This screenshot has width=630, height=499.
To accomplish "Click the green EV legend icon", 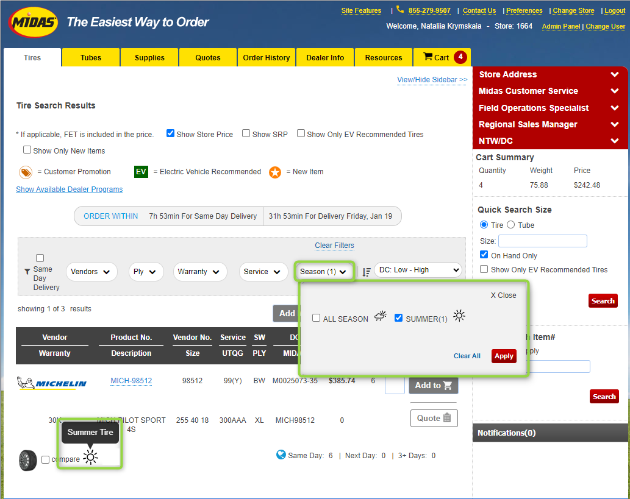I will (141, 172).
